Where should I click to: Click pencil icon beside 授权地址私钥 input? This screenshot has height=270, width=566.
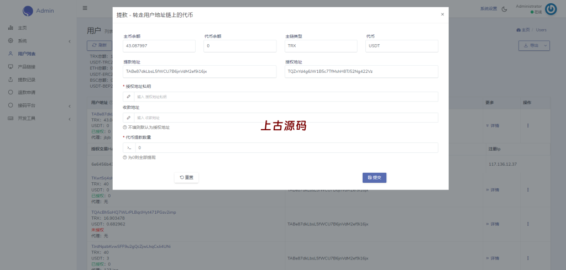click(x=128, y=97)
